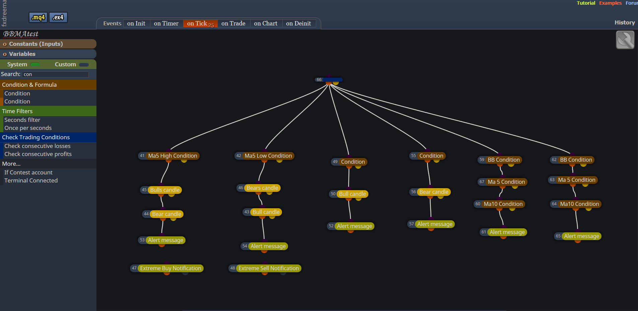638x311 pixels.
Task: Open the History panel
Action: tap(625, 22)
